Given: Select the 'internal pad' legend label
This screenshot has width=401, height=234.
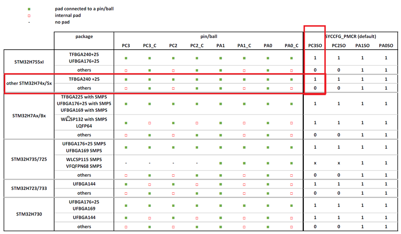Looking at the screenshot, I should 68,15.
